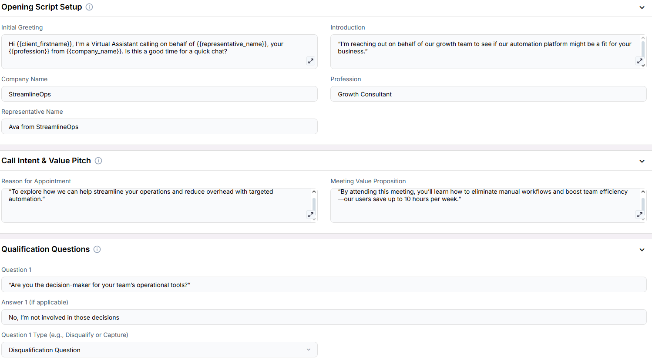Click info icon beside Opening Script Setup
The height and width of the screenshot is (360, 652).
tap(89, 7)
